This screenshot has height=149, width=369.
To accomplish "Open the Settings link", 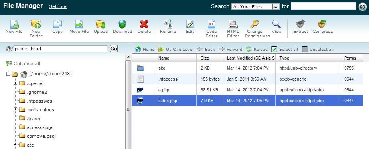I will (58, 6).
